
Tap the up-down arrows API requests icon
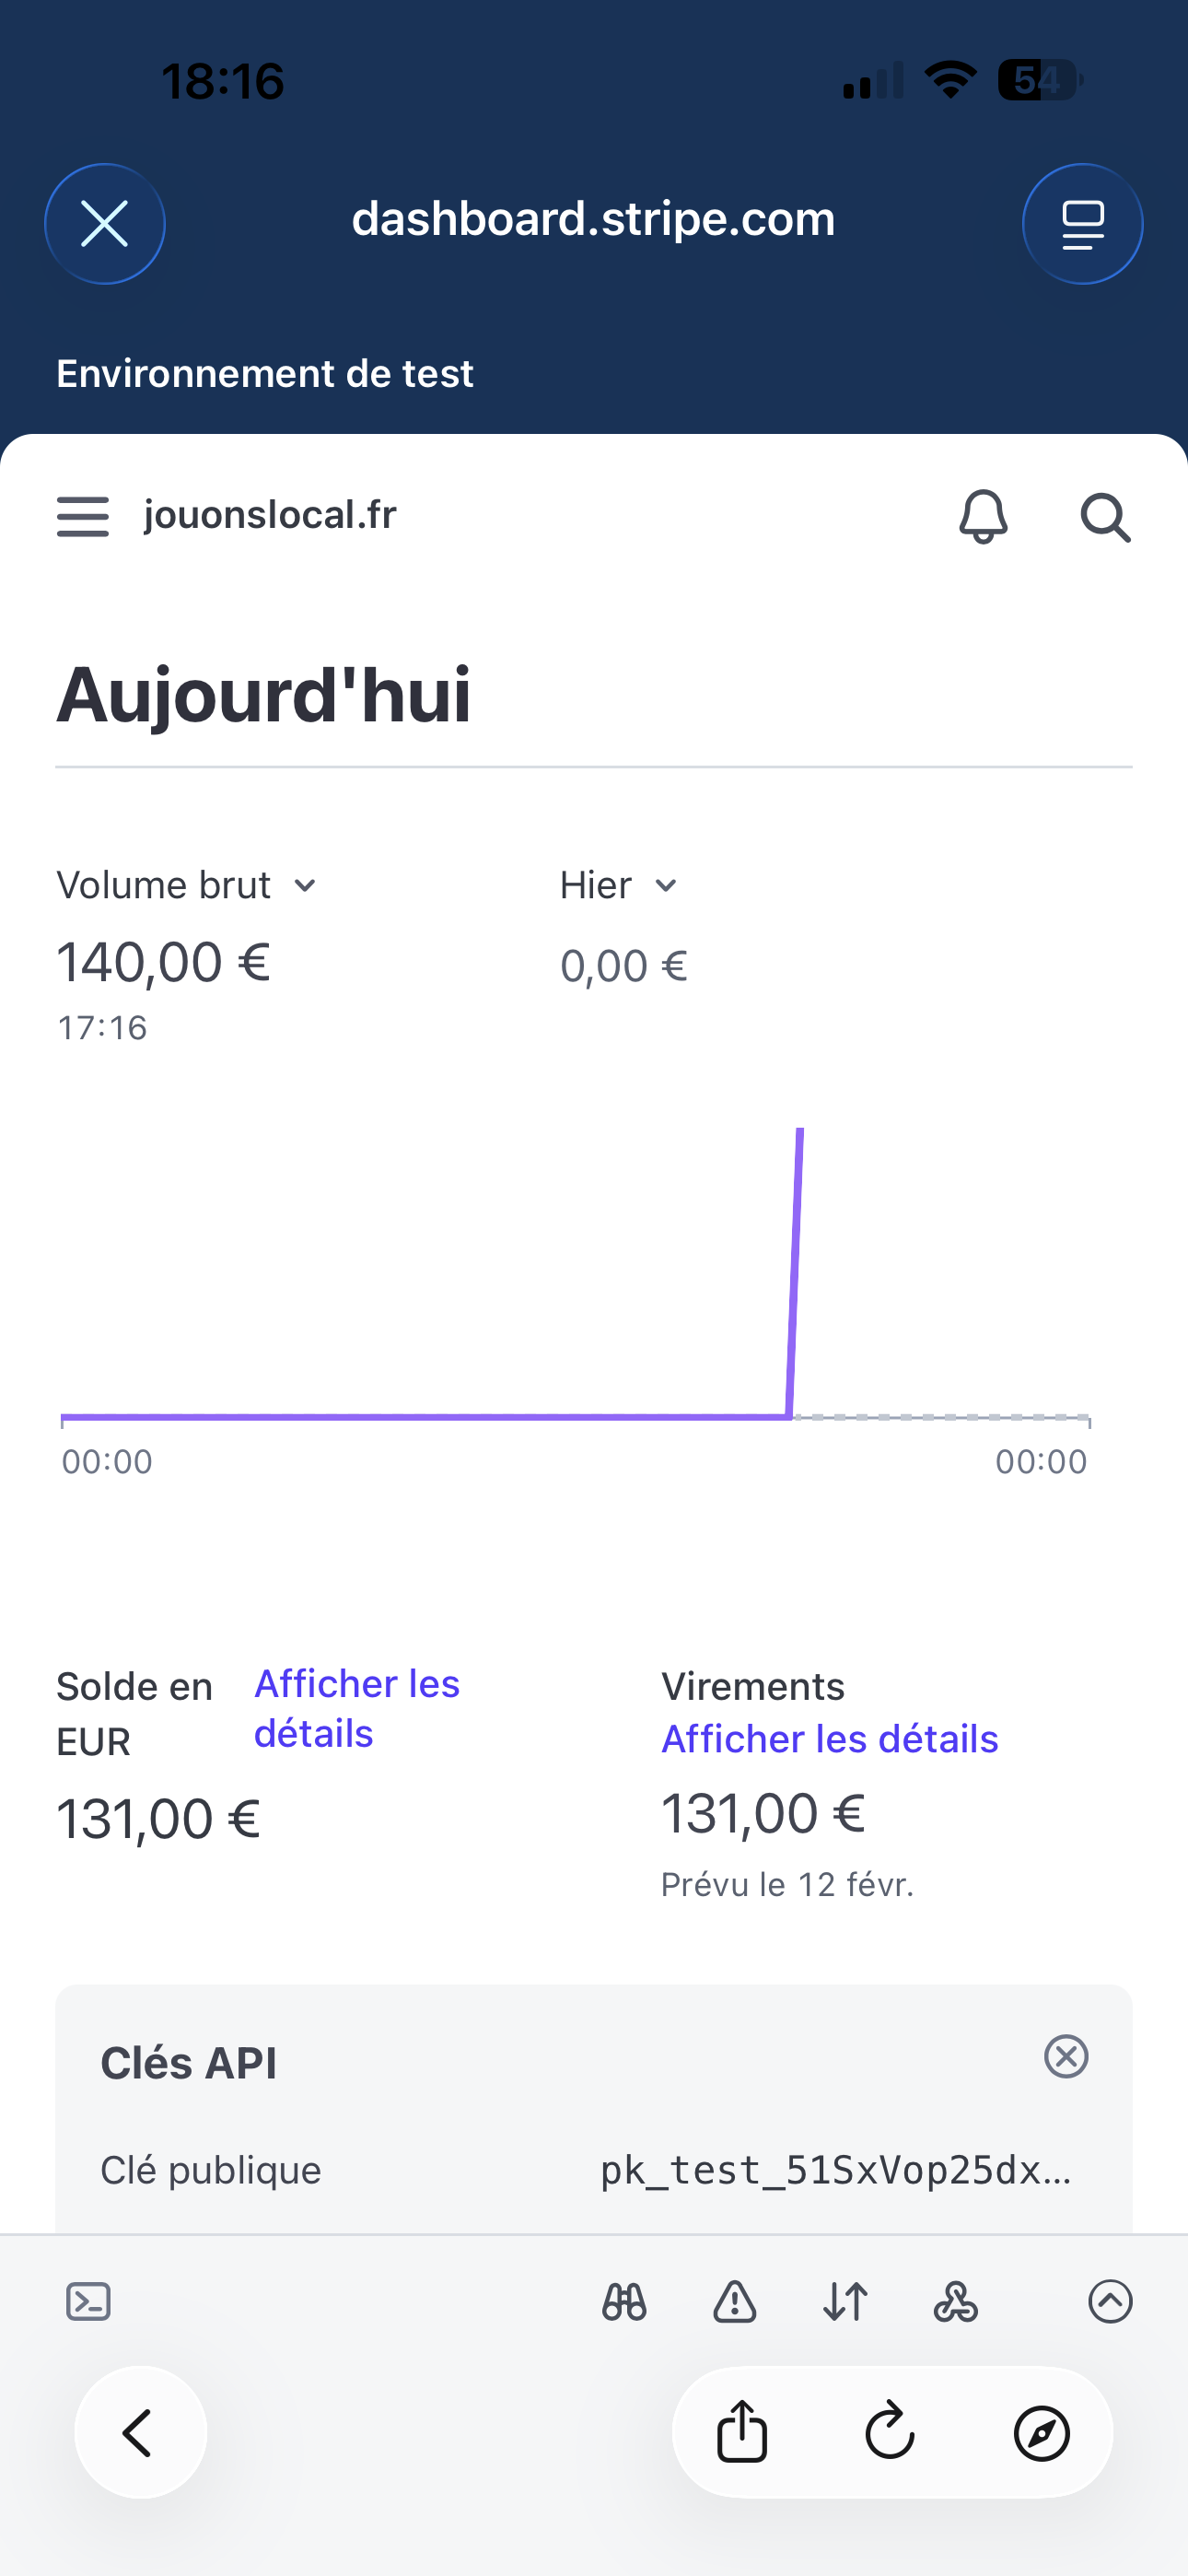[845, 2301]
